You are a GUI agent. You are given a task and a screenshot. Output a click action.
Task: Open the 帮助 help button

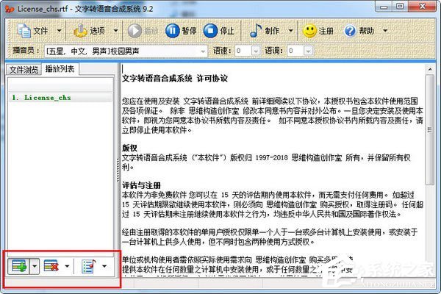pyautogui.click(x=359, y=31)
